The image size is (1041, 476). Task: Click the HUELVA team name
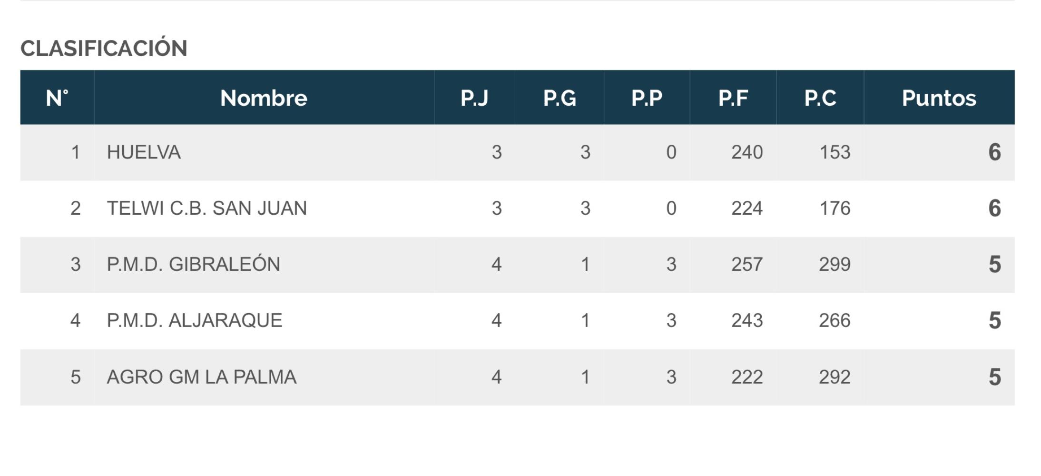coord(144,152)
